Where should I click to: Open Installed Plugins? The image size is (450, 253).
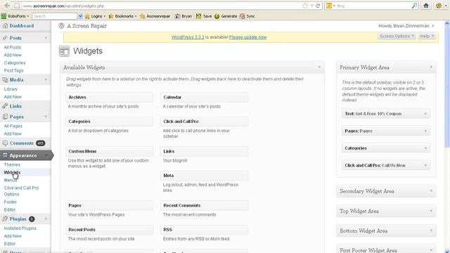(20, 228)
